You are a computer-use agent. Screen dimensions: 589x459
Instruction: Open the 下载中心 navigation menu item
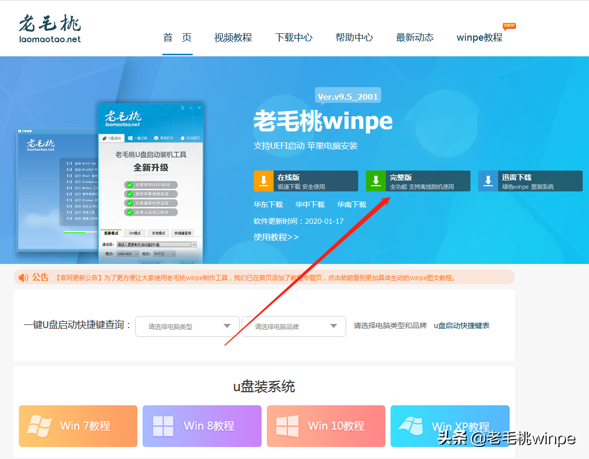coord(293,37)
